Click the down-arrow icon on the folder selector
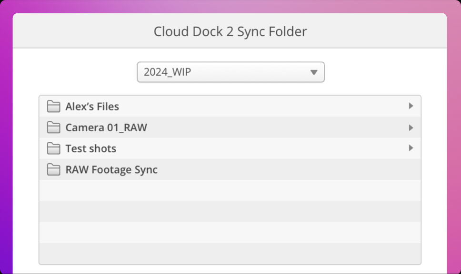This screenshot has width=461, height=274. (x=314, y=72)
